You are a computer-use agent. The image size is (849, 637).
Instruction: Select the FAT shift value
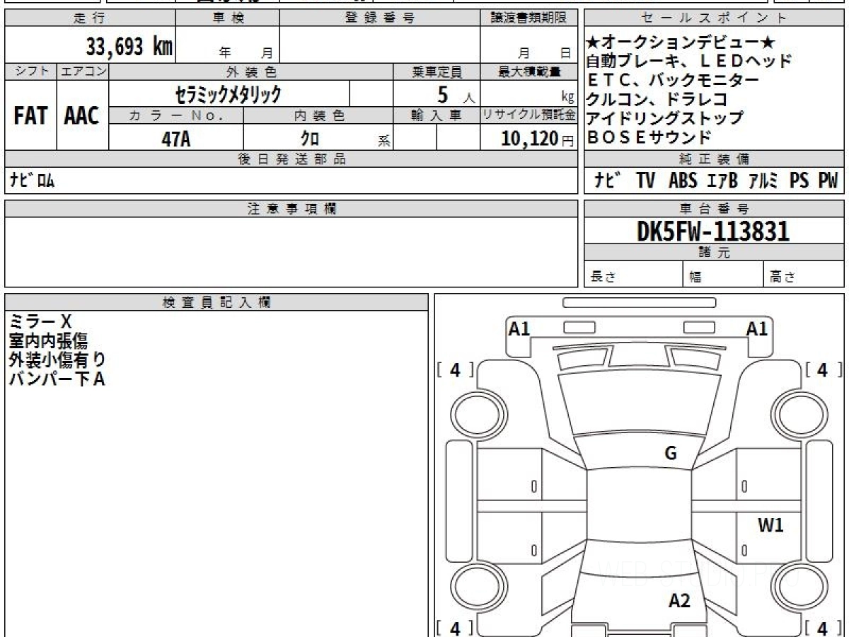tap(30, 116)
